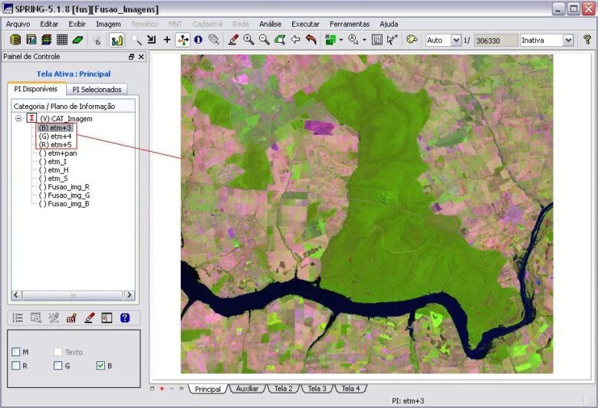Enable the G channel checkbox
Viewport: 598px width, 408px height.
pos(58,366)
